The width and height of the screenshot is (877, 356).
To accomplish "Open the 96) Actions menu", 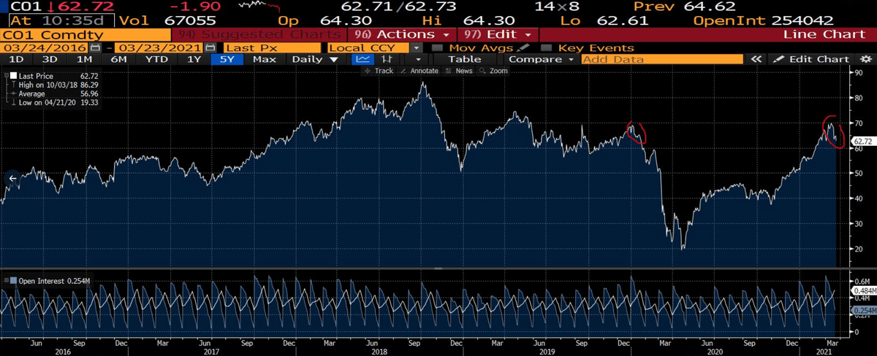I will pyautogui.click(x=402, y=34).
